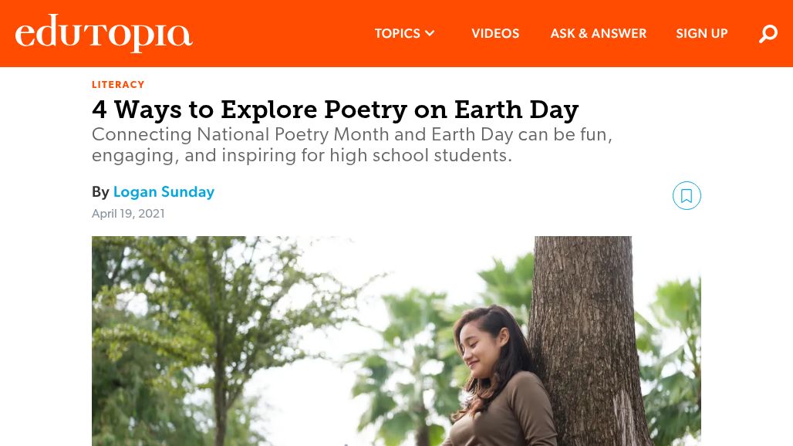Open the Topics menu
The height and width of the screenshot is (446, 793).
397,34
